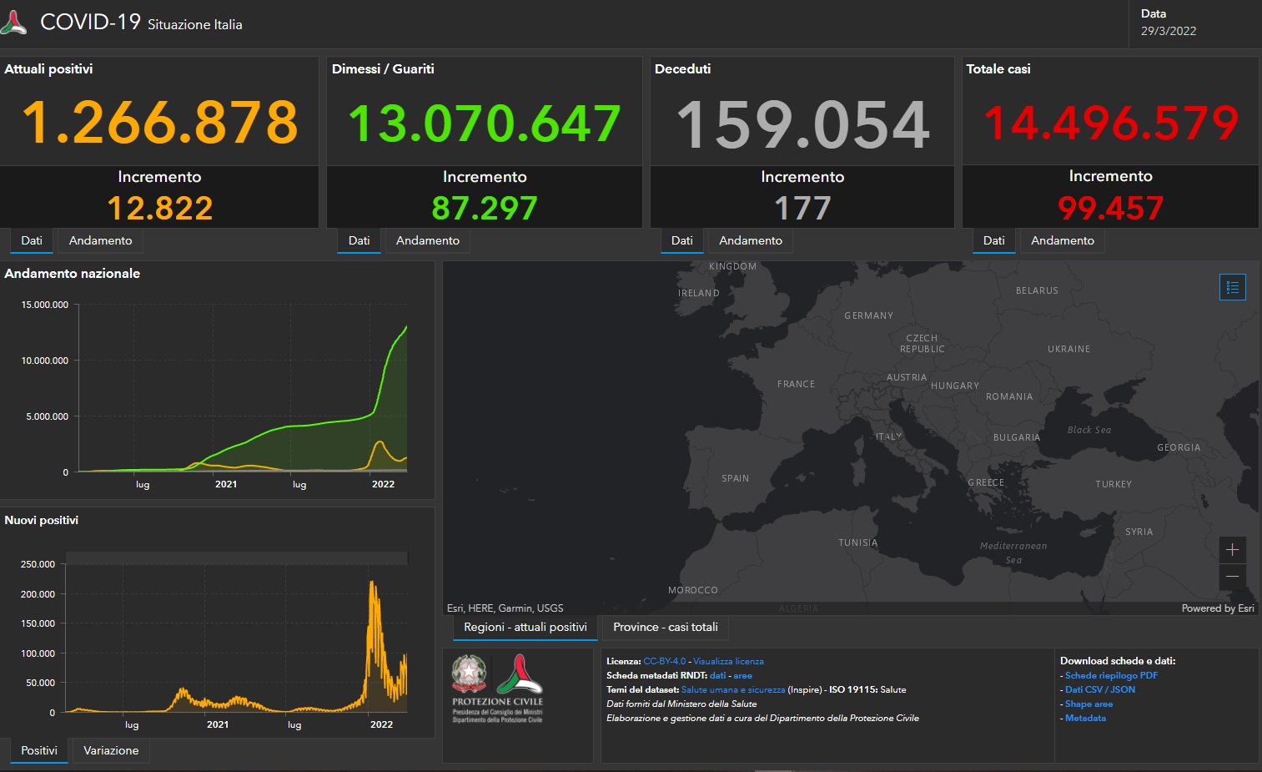Viewport: 1262px width, 772px height.
Task: Open the map legend panel
Action: coord(1232,286)
